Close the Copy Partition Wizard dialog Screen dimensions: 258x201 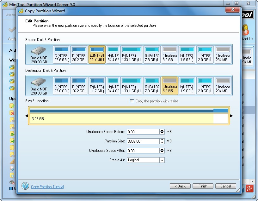[233, 9]
